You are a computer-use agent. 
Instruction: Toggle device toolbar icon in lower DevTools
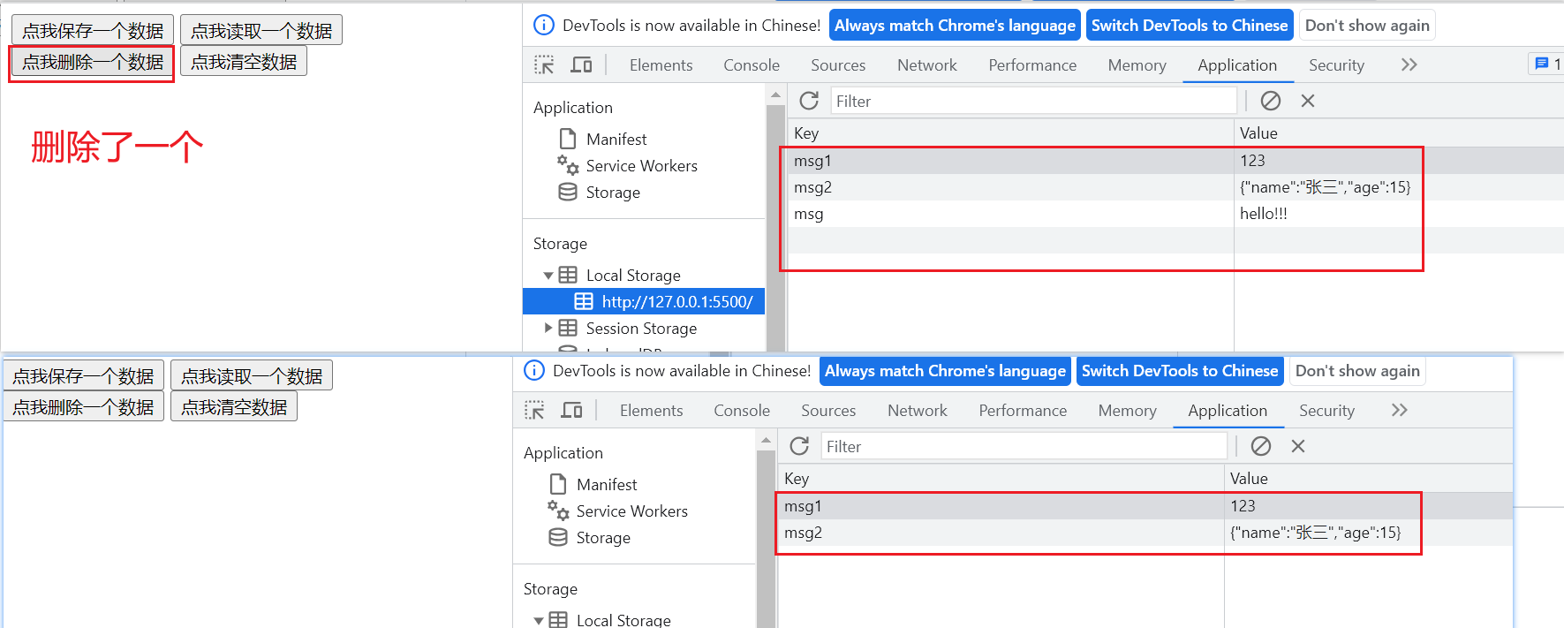pyautogui.click(x=571, y=410)
